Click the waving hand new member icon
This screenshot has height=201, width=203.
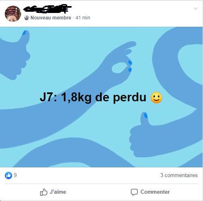[27, 18]
